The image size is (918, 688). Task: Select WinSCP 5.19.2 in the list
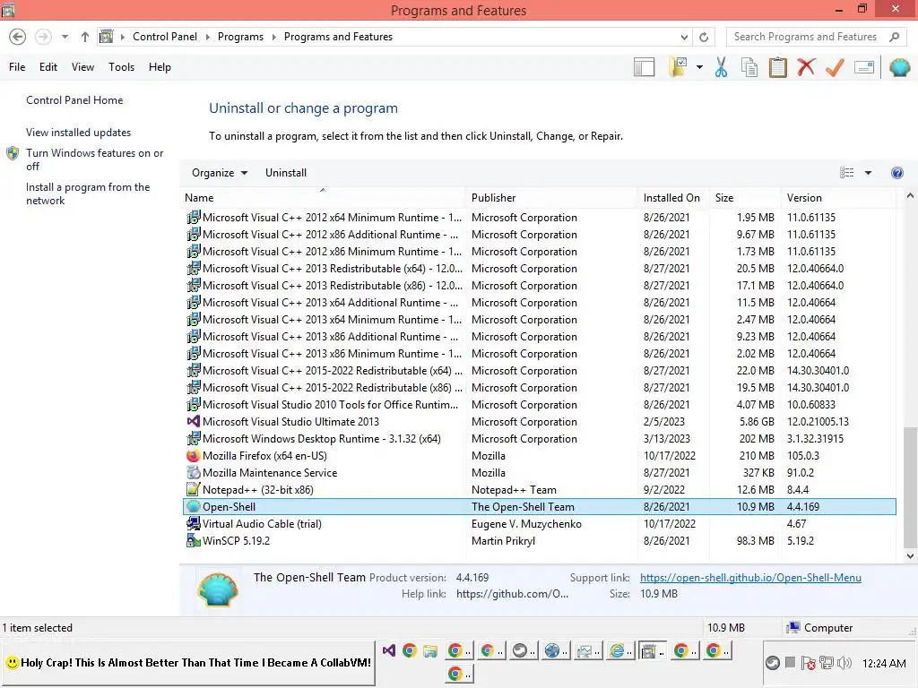coord(539,540)
